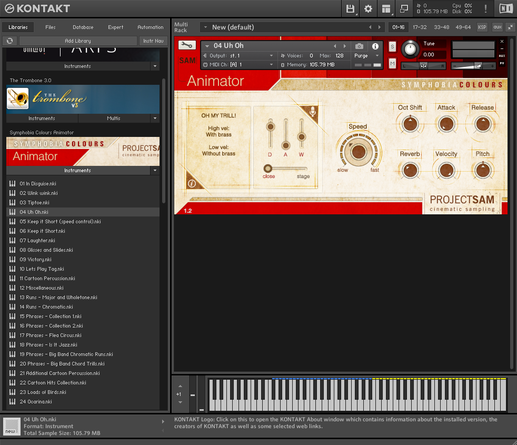Go to next multi preset arrow

pos(380,27)
